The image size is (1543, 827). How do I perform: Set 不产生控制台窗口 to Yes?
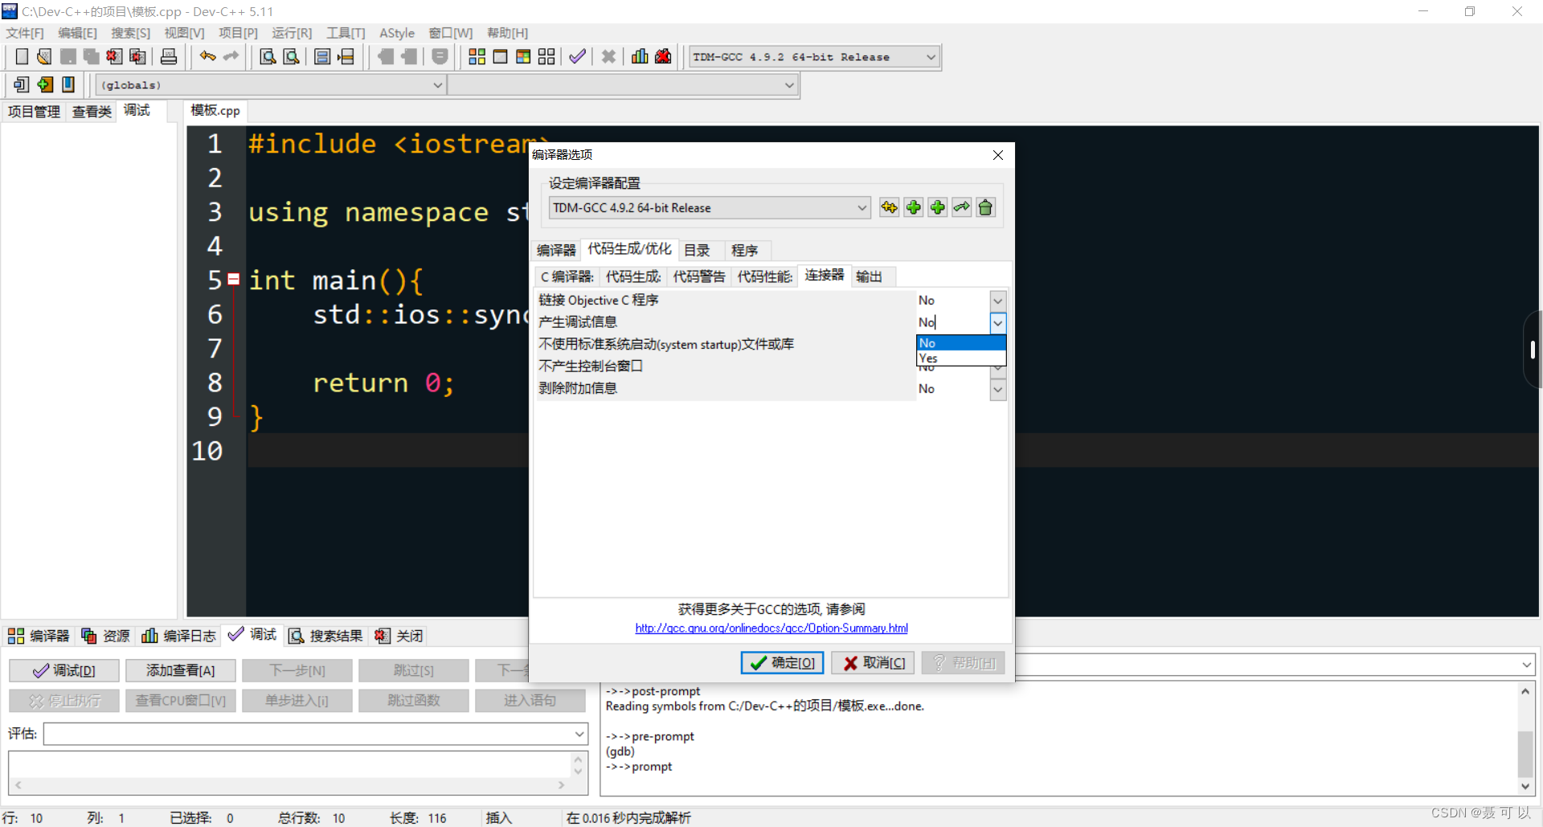997,366
